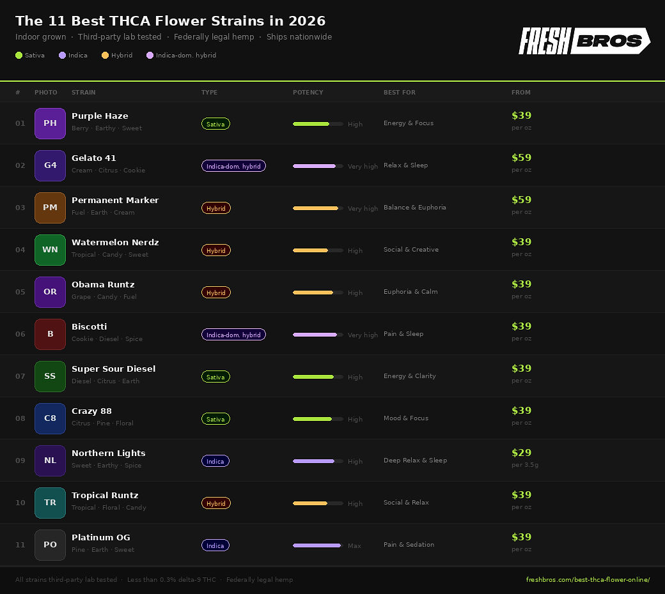Click "Pain & Sedation" best-for text
This screenshot has height=594, width=665.
click(409, 544)
